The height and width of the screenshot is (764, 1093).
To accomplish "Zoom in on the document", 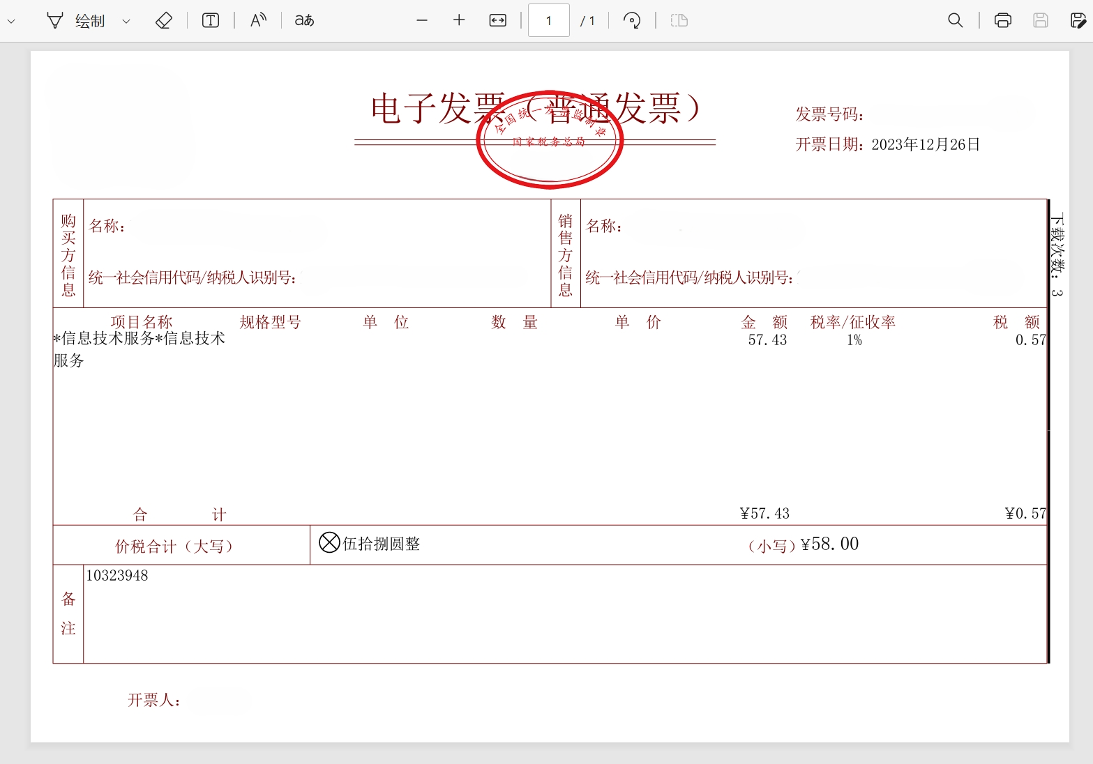I will pos(459,20).
